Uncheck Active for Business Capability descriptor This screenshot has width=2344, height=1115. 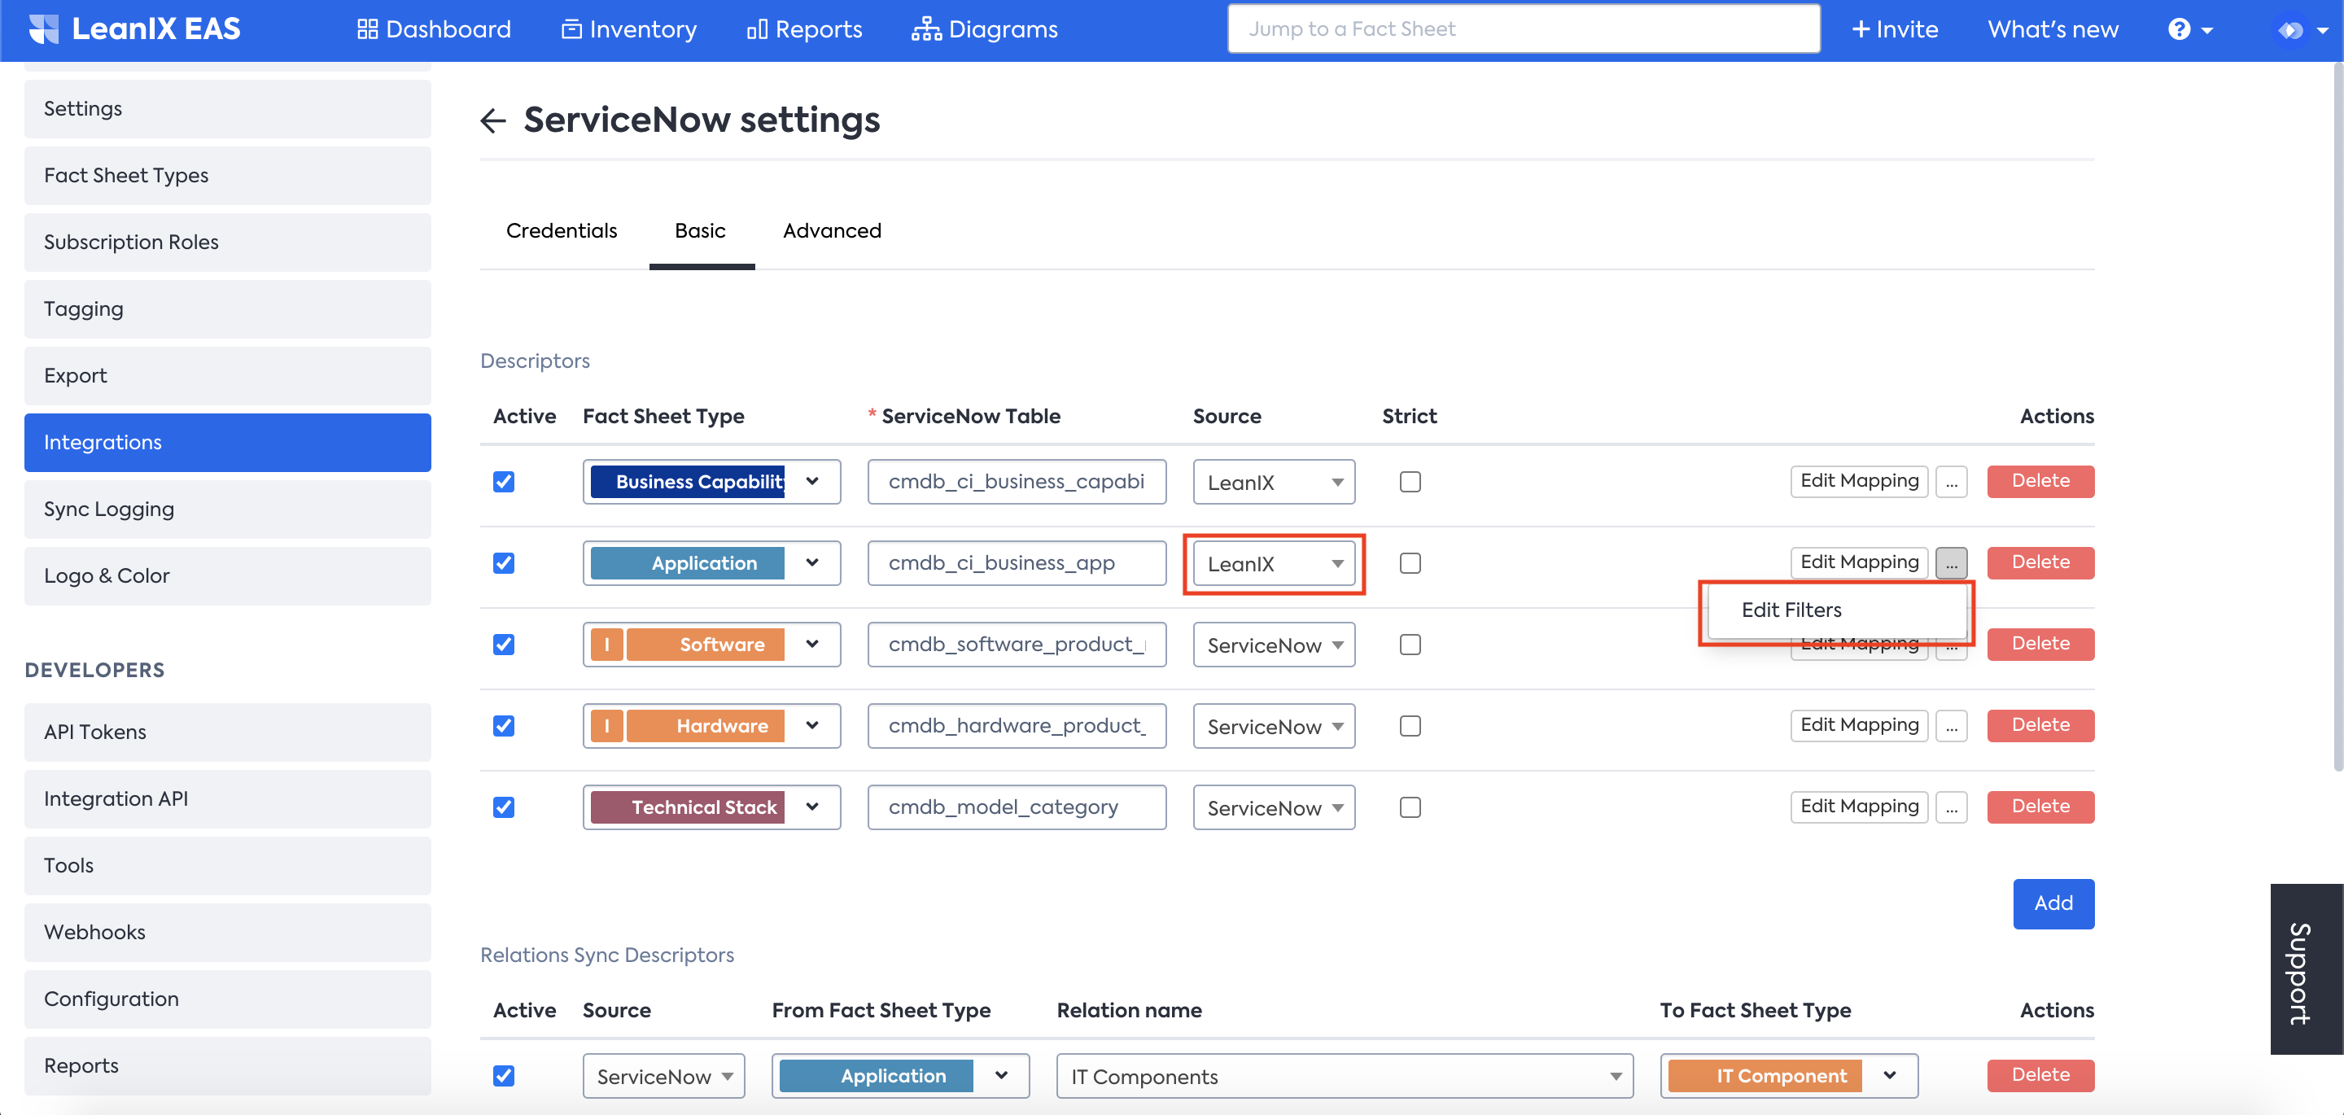pos(503,482)
